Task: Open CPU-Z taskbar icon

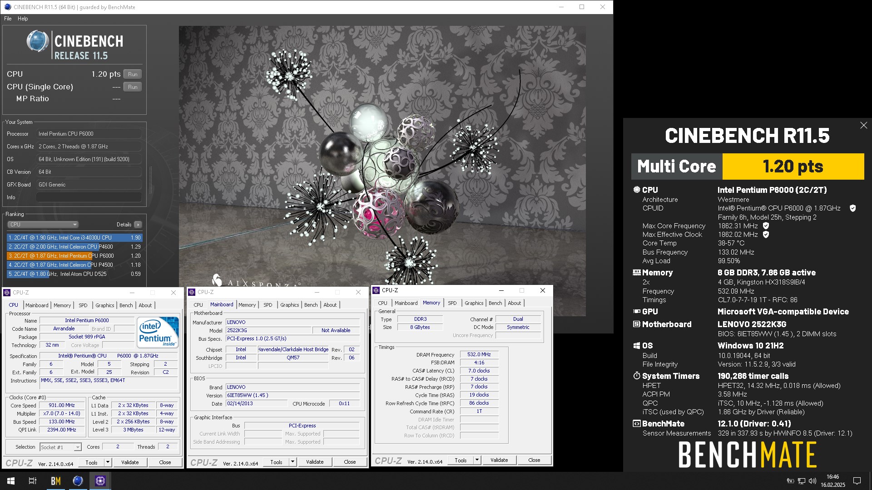Action: coord(100,481)
